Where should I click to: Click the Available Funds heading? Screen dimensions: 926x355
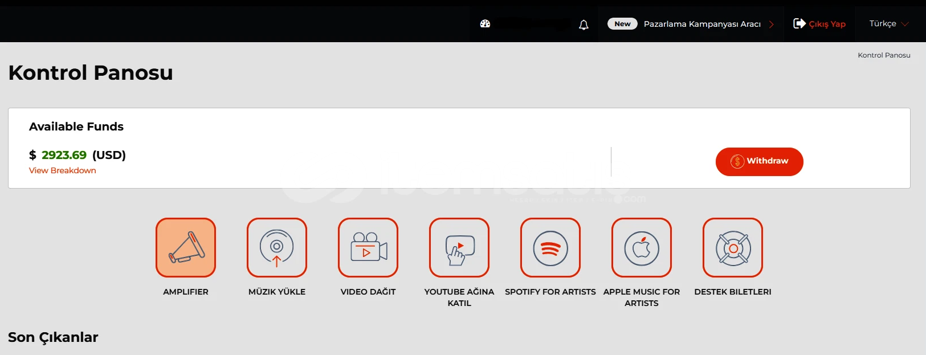76,127
